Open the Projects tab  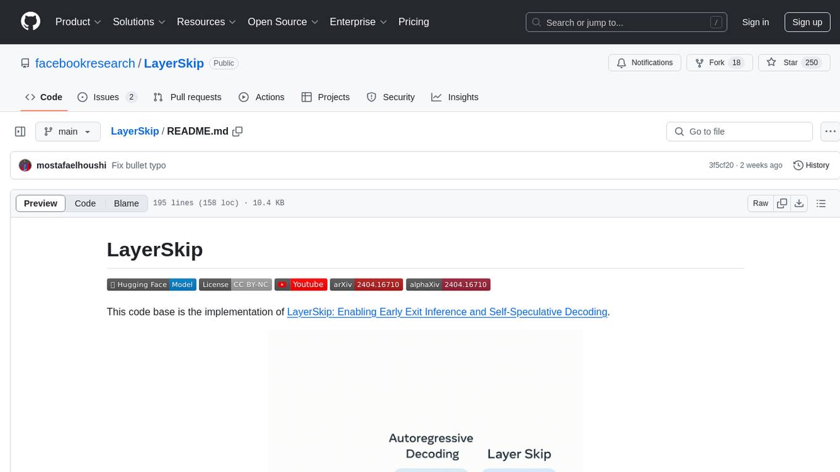(x=325, y=97)
